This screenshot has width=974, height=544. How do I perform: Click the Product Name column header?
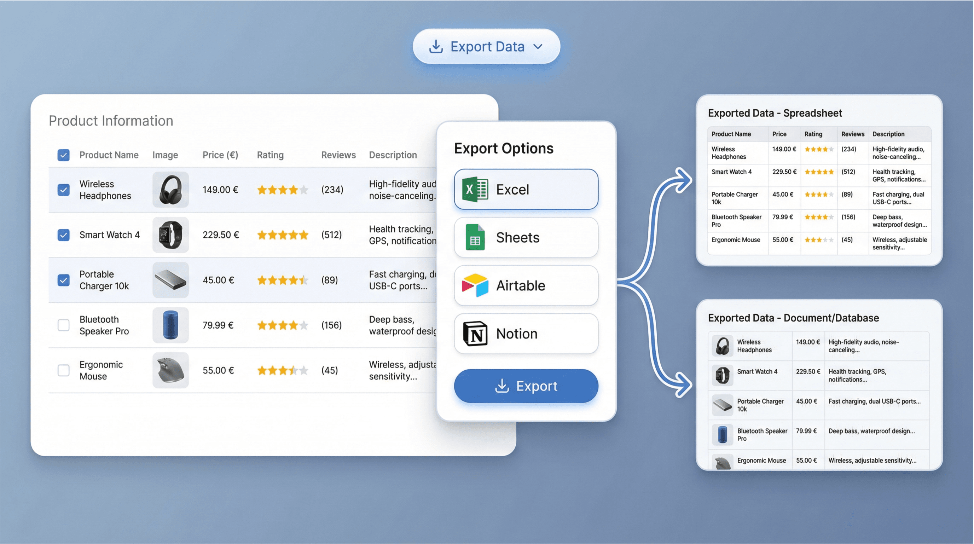(x=109, y=155)
